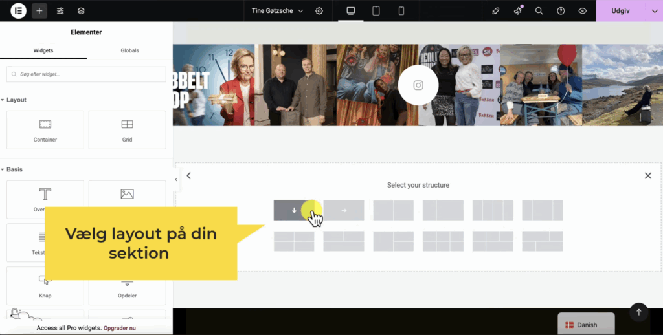This screenshot has height=335, width=663.
Task: Select the Widgets tab
Action: click(43, 50)
